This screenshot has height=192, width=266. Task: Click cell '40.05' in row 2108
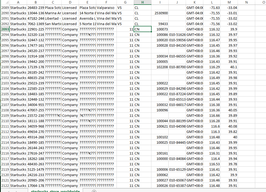point(229,110)
